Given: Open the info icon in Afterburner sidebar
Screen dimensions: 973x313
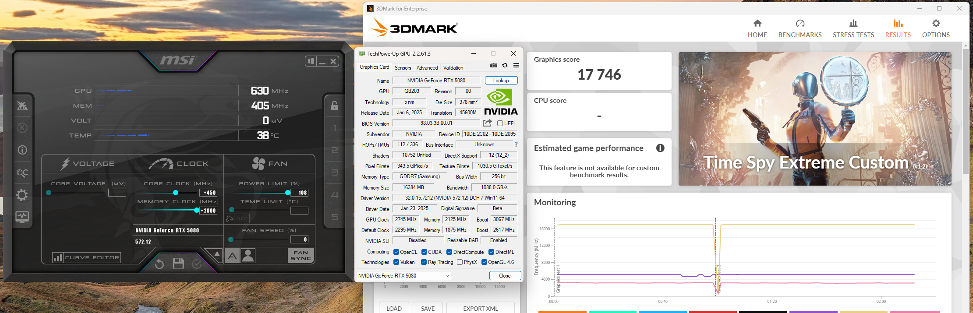Looking at the screenshot, I should 22,150.
